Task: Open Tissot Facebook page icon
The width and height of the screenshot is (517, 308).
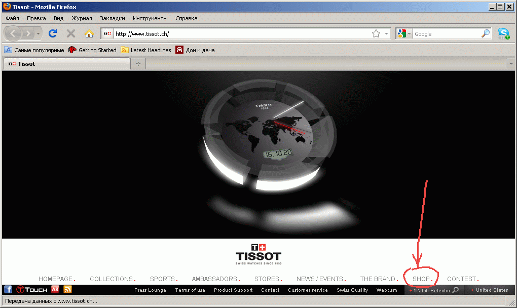Action: pyautogui.click(x=8, y=290)
